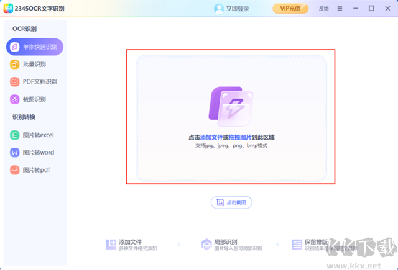
Task: Click the OCR识别 section heading
Action: click(25, 29)
